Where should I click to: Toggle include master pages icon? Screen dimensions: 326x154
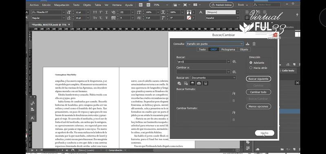[x=199, y=83]
